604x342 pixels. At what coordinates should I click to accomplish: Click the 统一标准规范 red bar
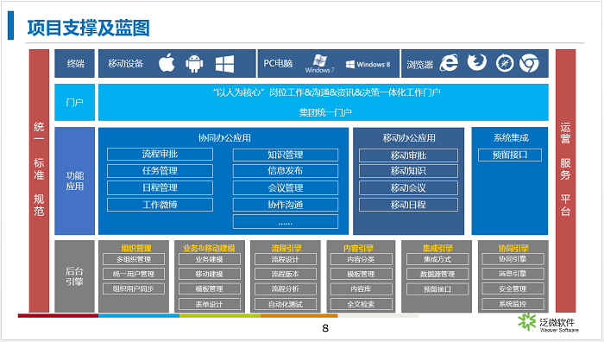pyautogui.click(x=39, y=180)
